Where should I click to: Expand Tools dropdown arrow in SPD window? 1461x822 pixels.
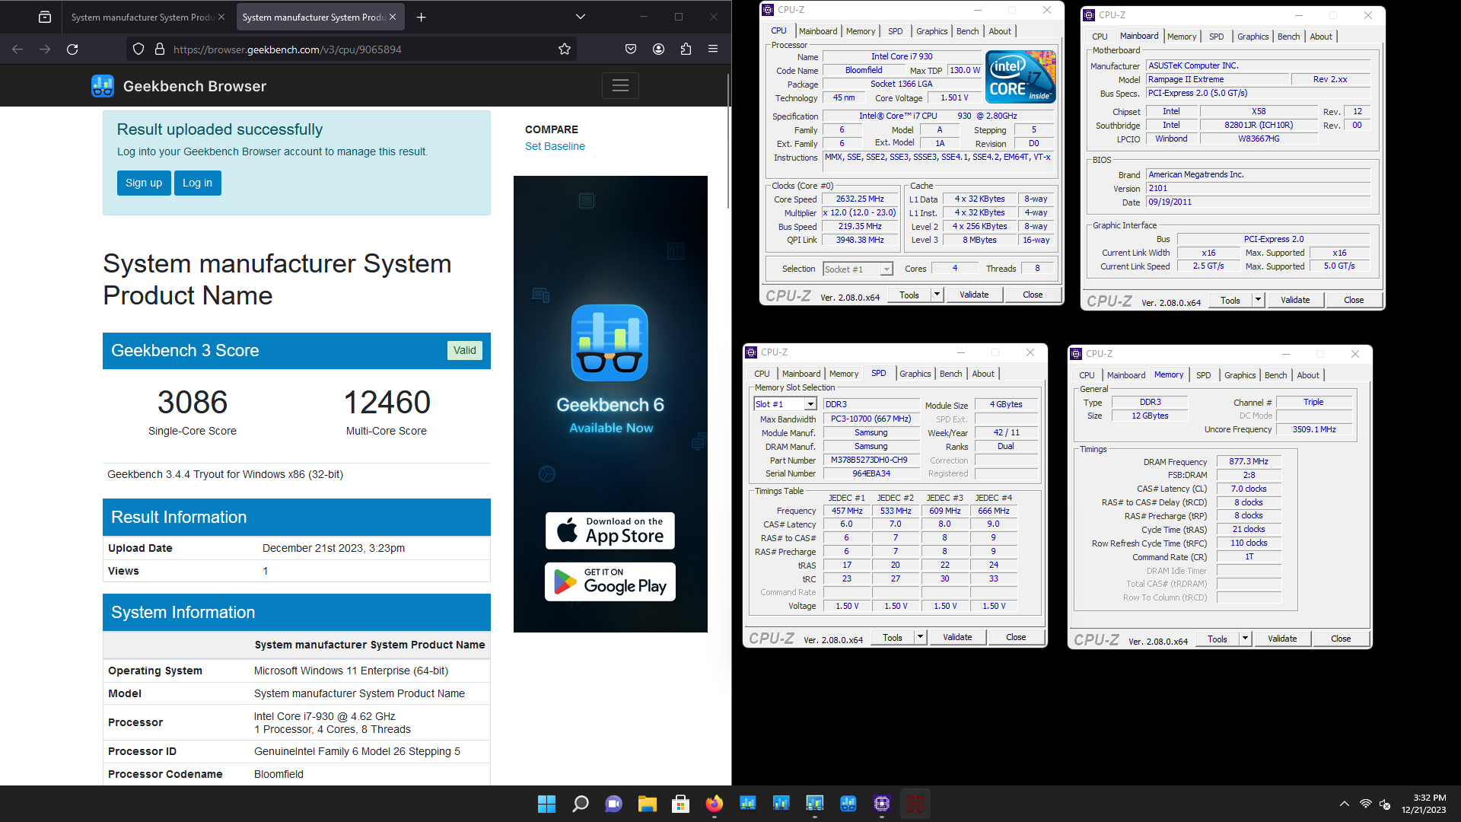coord(920,637)
